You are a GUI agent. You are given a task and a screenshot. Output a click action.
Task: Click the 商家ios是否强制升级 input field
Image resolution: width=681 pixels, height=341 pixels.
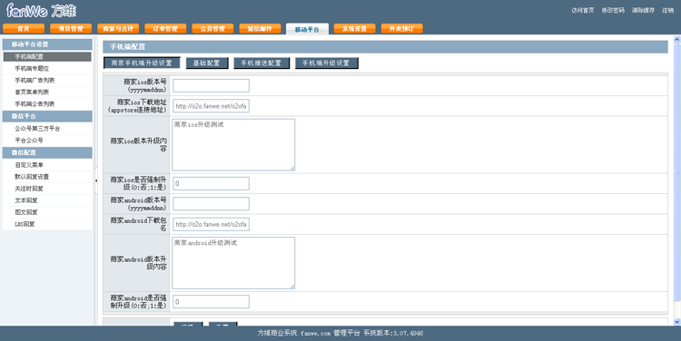pos(211,183)
